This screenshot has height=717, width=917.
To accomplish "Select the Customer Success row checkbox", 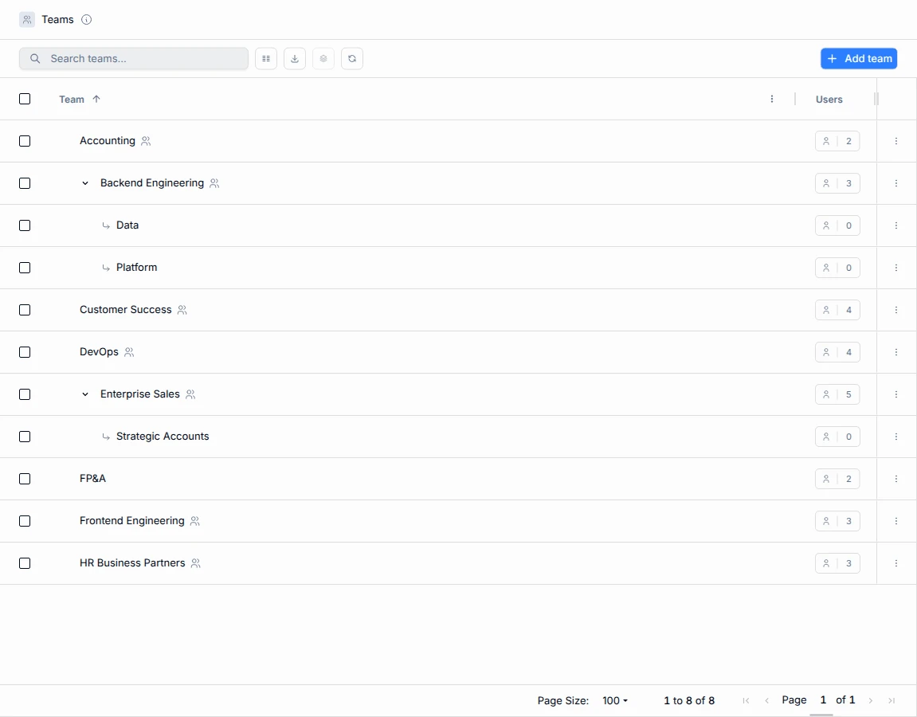I will [x=25, y=309].
